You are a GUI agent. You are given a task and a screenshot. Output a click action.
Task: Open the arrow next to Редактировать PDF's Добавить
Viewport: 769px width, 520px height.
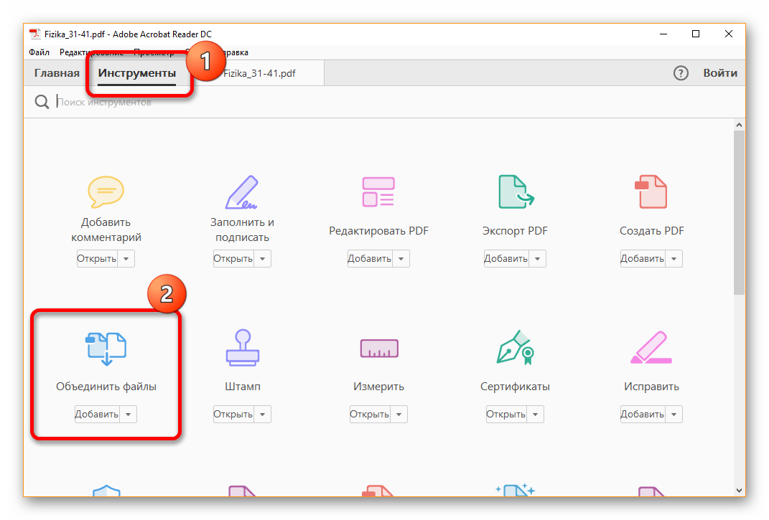(401, 259)
